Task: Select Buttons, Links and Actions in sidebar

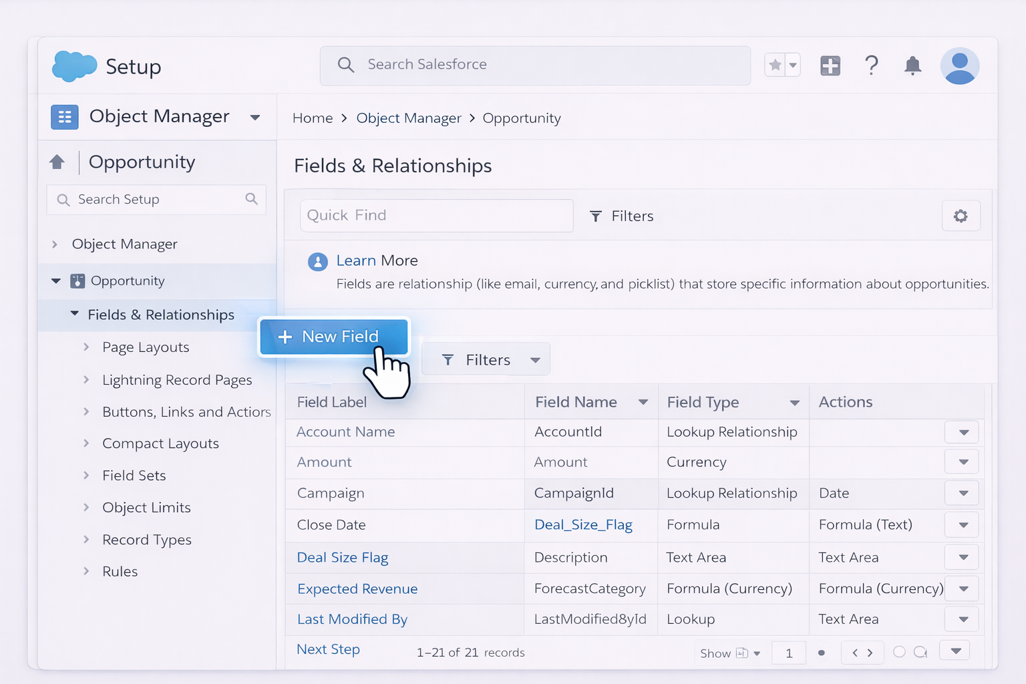Action: (186, 412)
